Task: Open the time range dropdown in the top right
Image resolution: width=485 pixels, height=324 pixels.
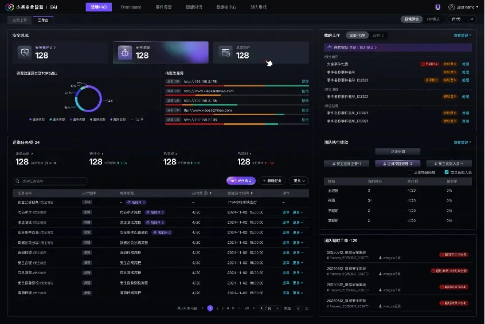Action: point(462,19)
